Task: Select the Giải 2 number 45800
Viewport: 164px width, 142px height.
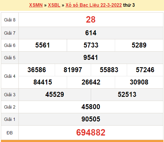Action: point(91,107)
